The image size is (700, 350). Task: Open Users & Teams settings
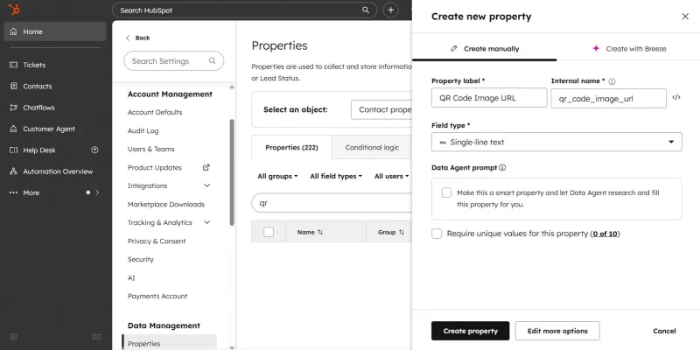150,149
